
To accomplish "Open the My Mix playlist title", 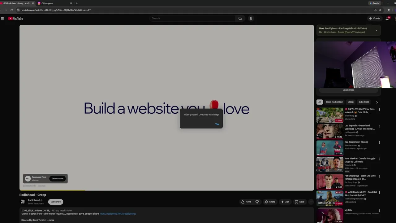I will (348, 210).
